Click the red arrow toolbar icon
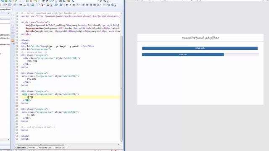This screenshot has width=269, height=151. [x=42, y=5]
